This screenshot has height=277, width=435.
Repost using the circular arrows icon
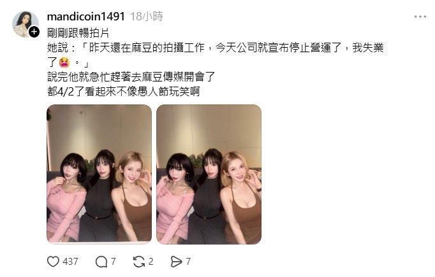click(x=138, y=262)
